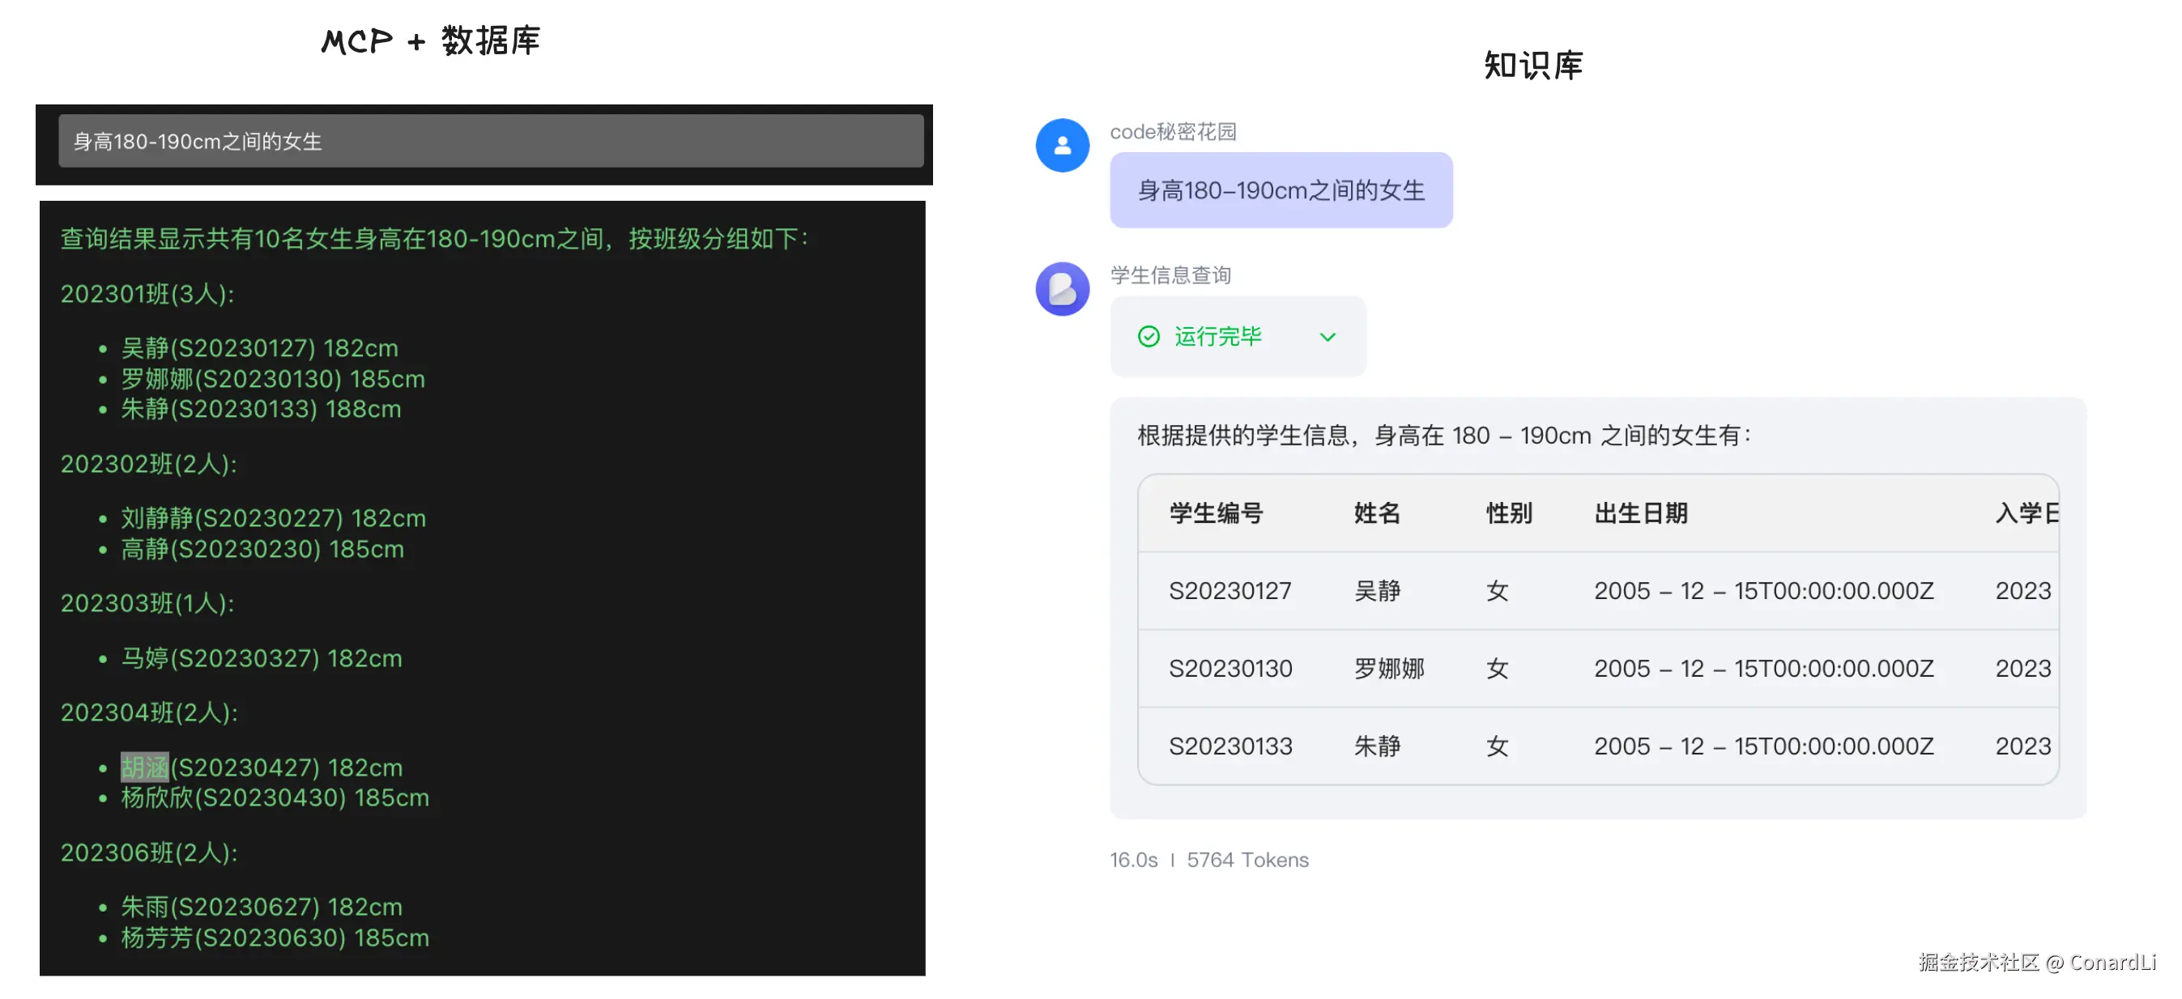The width and height of the screenshot is (2182, 999).
Task: Click the 杨芳芳(S20230630) list entry
Action: (275, 938)
